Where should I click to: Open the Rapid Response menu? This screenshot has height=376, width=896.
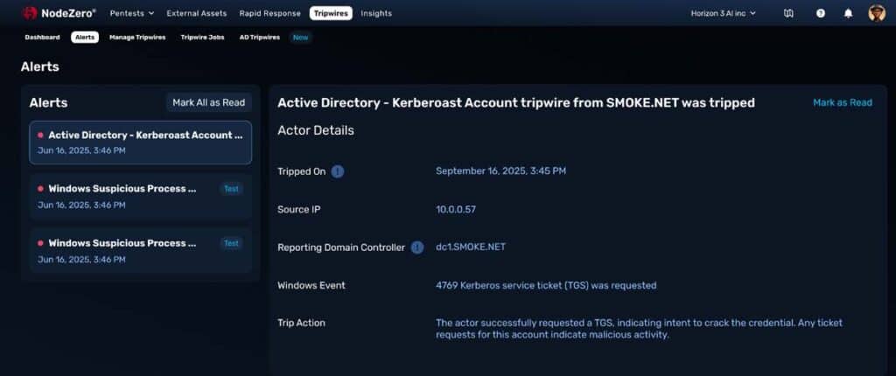(269, 13)
